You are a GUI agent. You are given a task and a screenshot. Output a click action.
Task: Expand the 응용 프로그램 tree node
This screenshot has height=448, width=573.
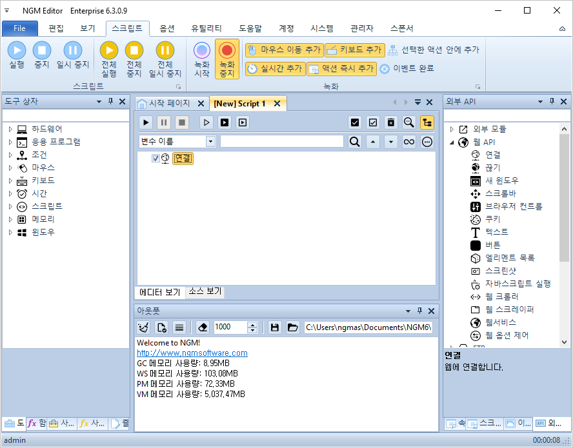coord(10,142)
